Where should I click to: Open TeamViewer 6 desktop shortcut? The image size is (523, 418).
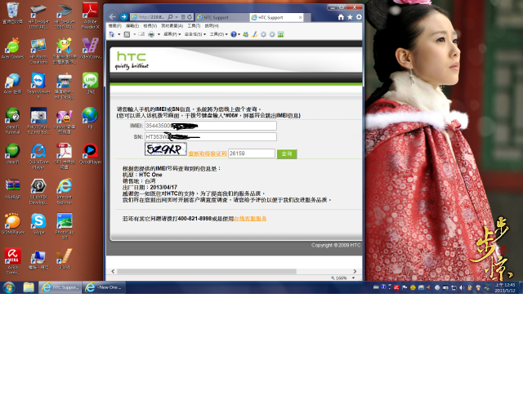click(38, 86)
